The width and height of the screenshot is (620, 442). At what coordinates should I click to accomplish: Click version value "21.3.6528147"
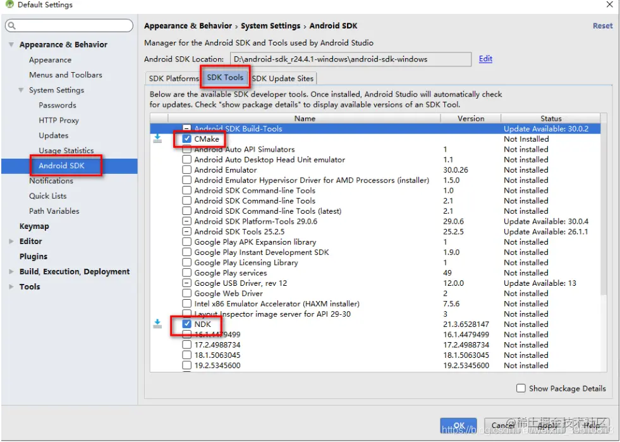pos(466,324)
